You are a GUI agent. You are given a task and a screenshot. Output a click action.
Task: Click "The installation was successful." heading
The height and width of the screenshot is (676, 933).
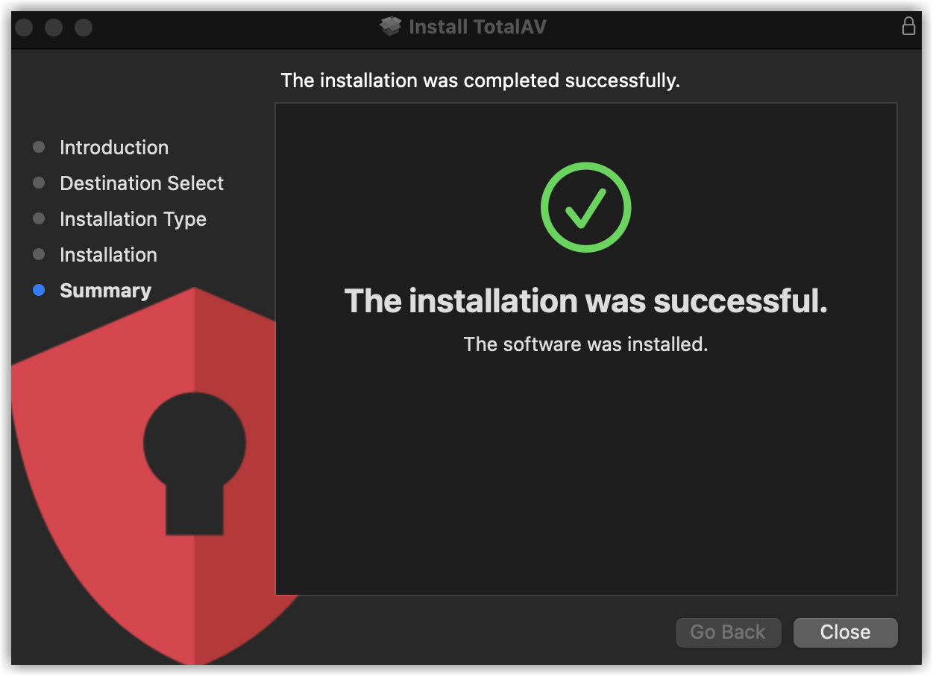pyautogui.click(x=585, y=301)
